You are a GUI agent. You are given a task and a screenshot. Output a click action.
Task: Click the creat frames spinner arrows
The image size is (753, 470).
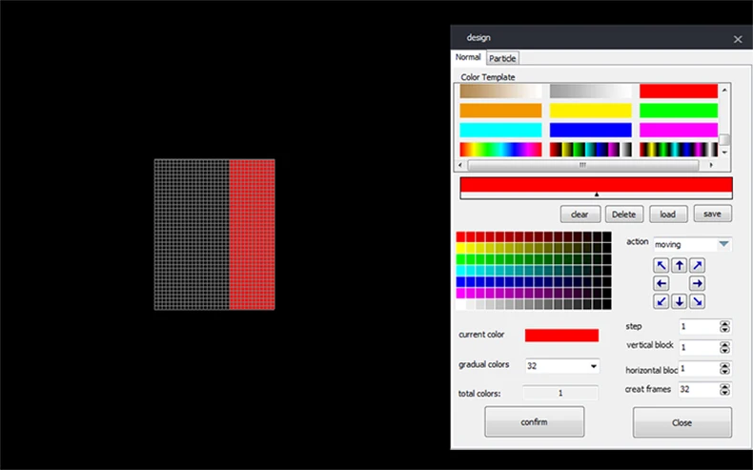[x=724, y=389]
